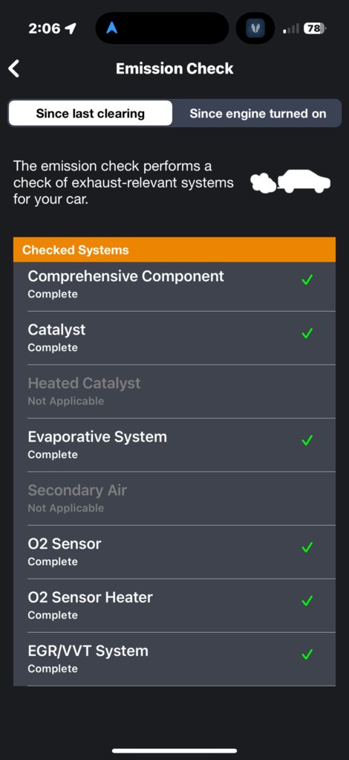Select the Since last clearing tab

(91, 114)
